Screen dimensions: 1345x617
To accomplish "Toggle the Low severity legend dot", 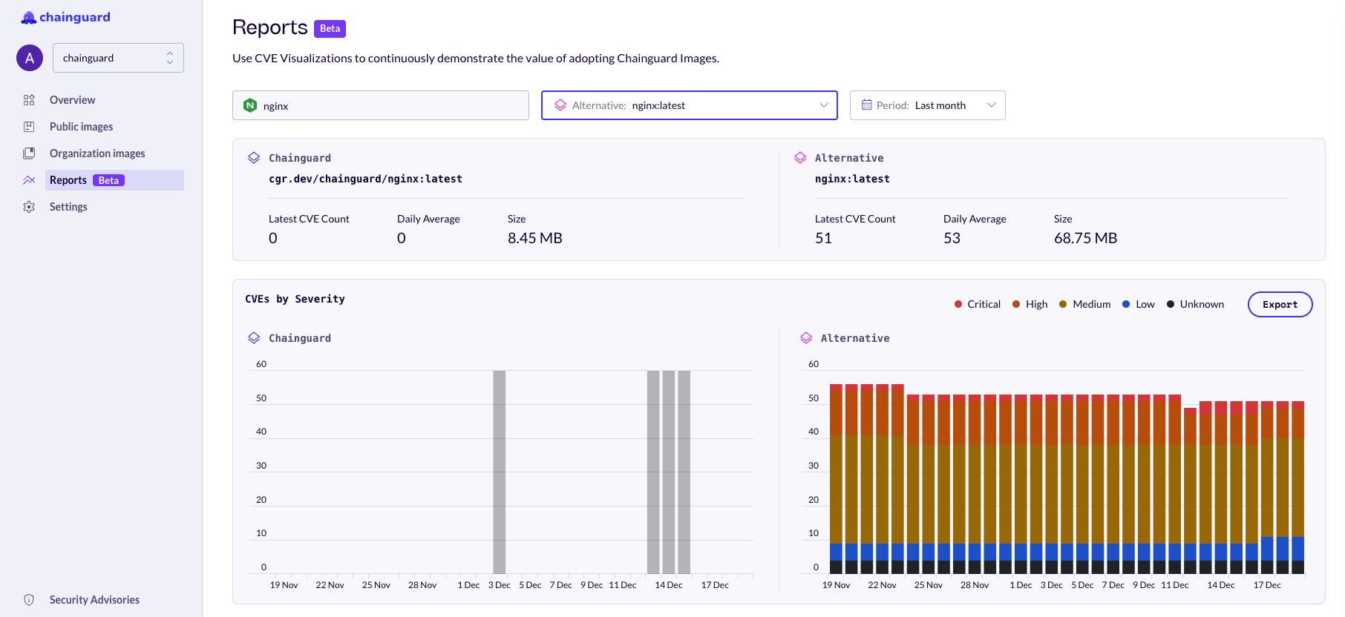I will coord(1126,304).
